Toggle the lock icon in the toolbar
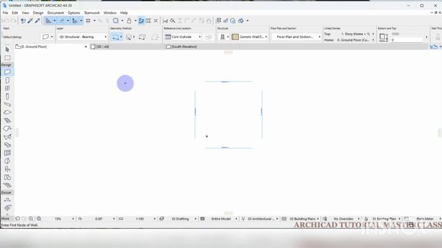 click(129, 21)
